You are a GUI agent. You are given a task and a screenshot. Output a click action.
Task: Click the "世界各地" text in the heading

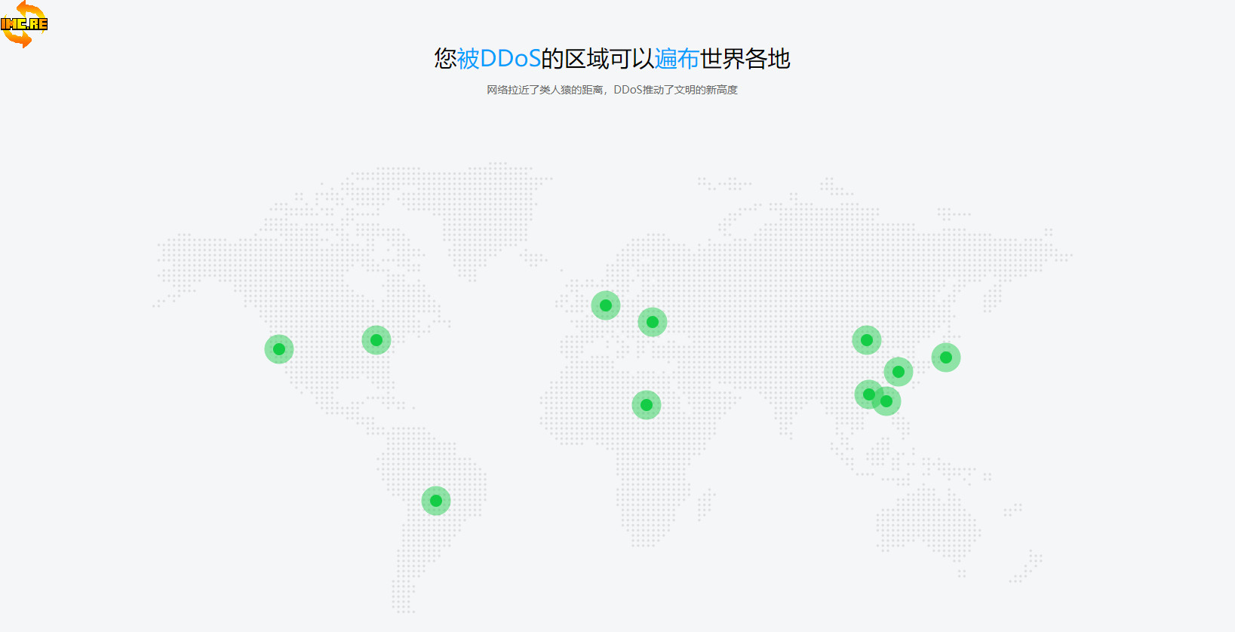tap(745, 59)
